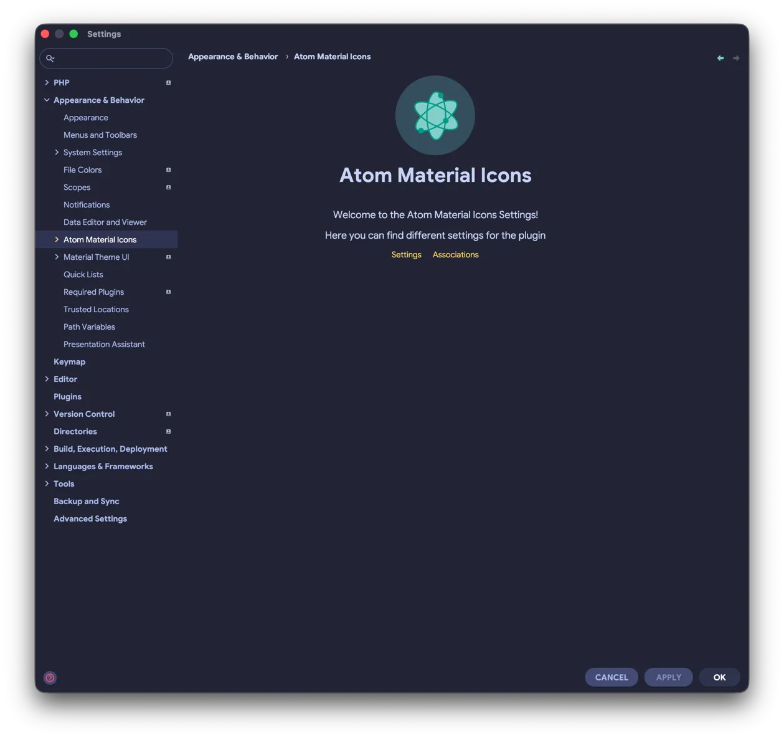Expand the Build, Execution, Deployment chevron
The height and width of the screenshot is (739, 784).
point(47,449)
